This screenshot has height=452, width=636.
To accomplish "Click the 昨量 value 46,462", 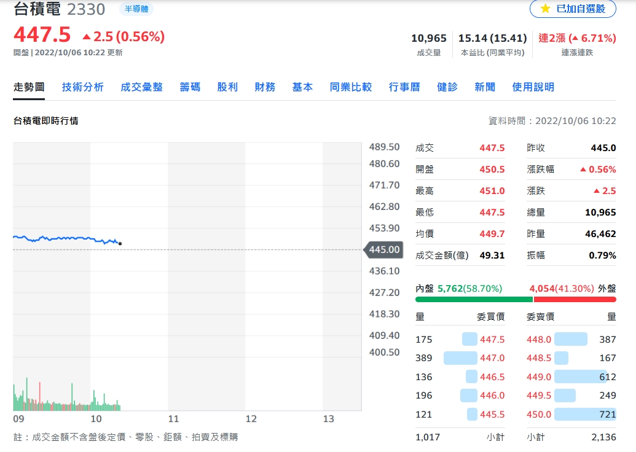I will click(x=600, y=234).
